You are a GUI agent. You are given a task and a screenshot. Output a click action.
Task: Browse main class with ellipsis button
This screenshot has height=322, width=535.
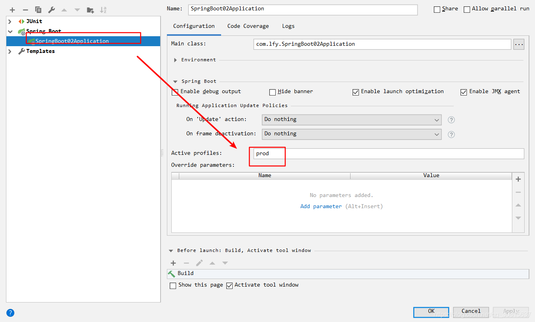(519, 44)
